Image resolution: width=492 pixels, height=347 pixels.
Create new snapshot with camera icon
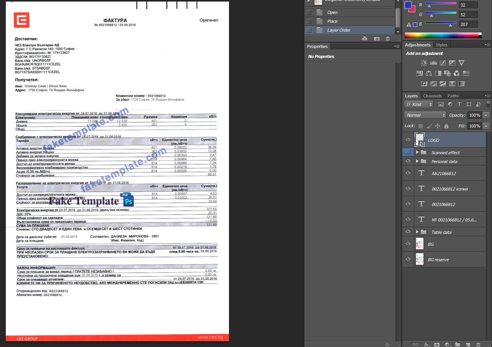(x=377, y=39)
